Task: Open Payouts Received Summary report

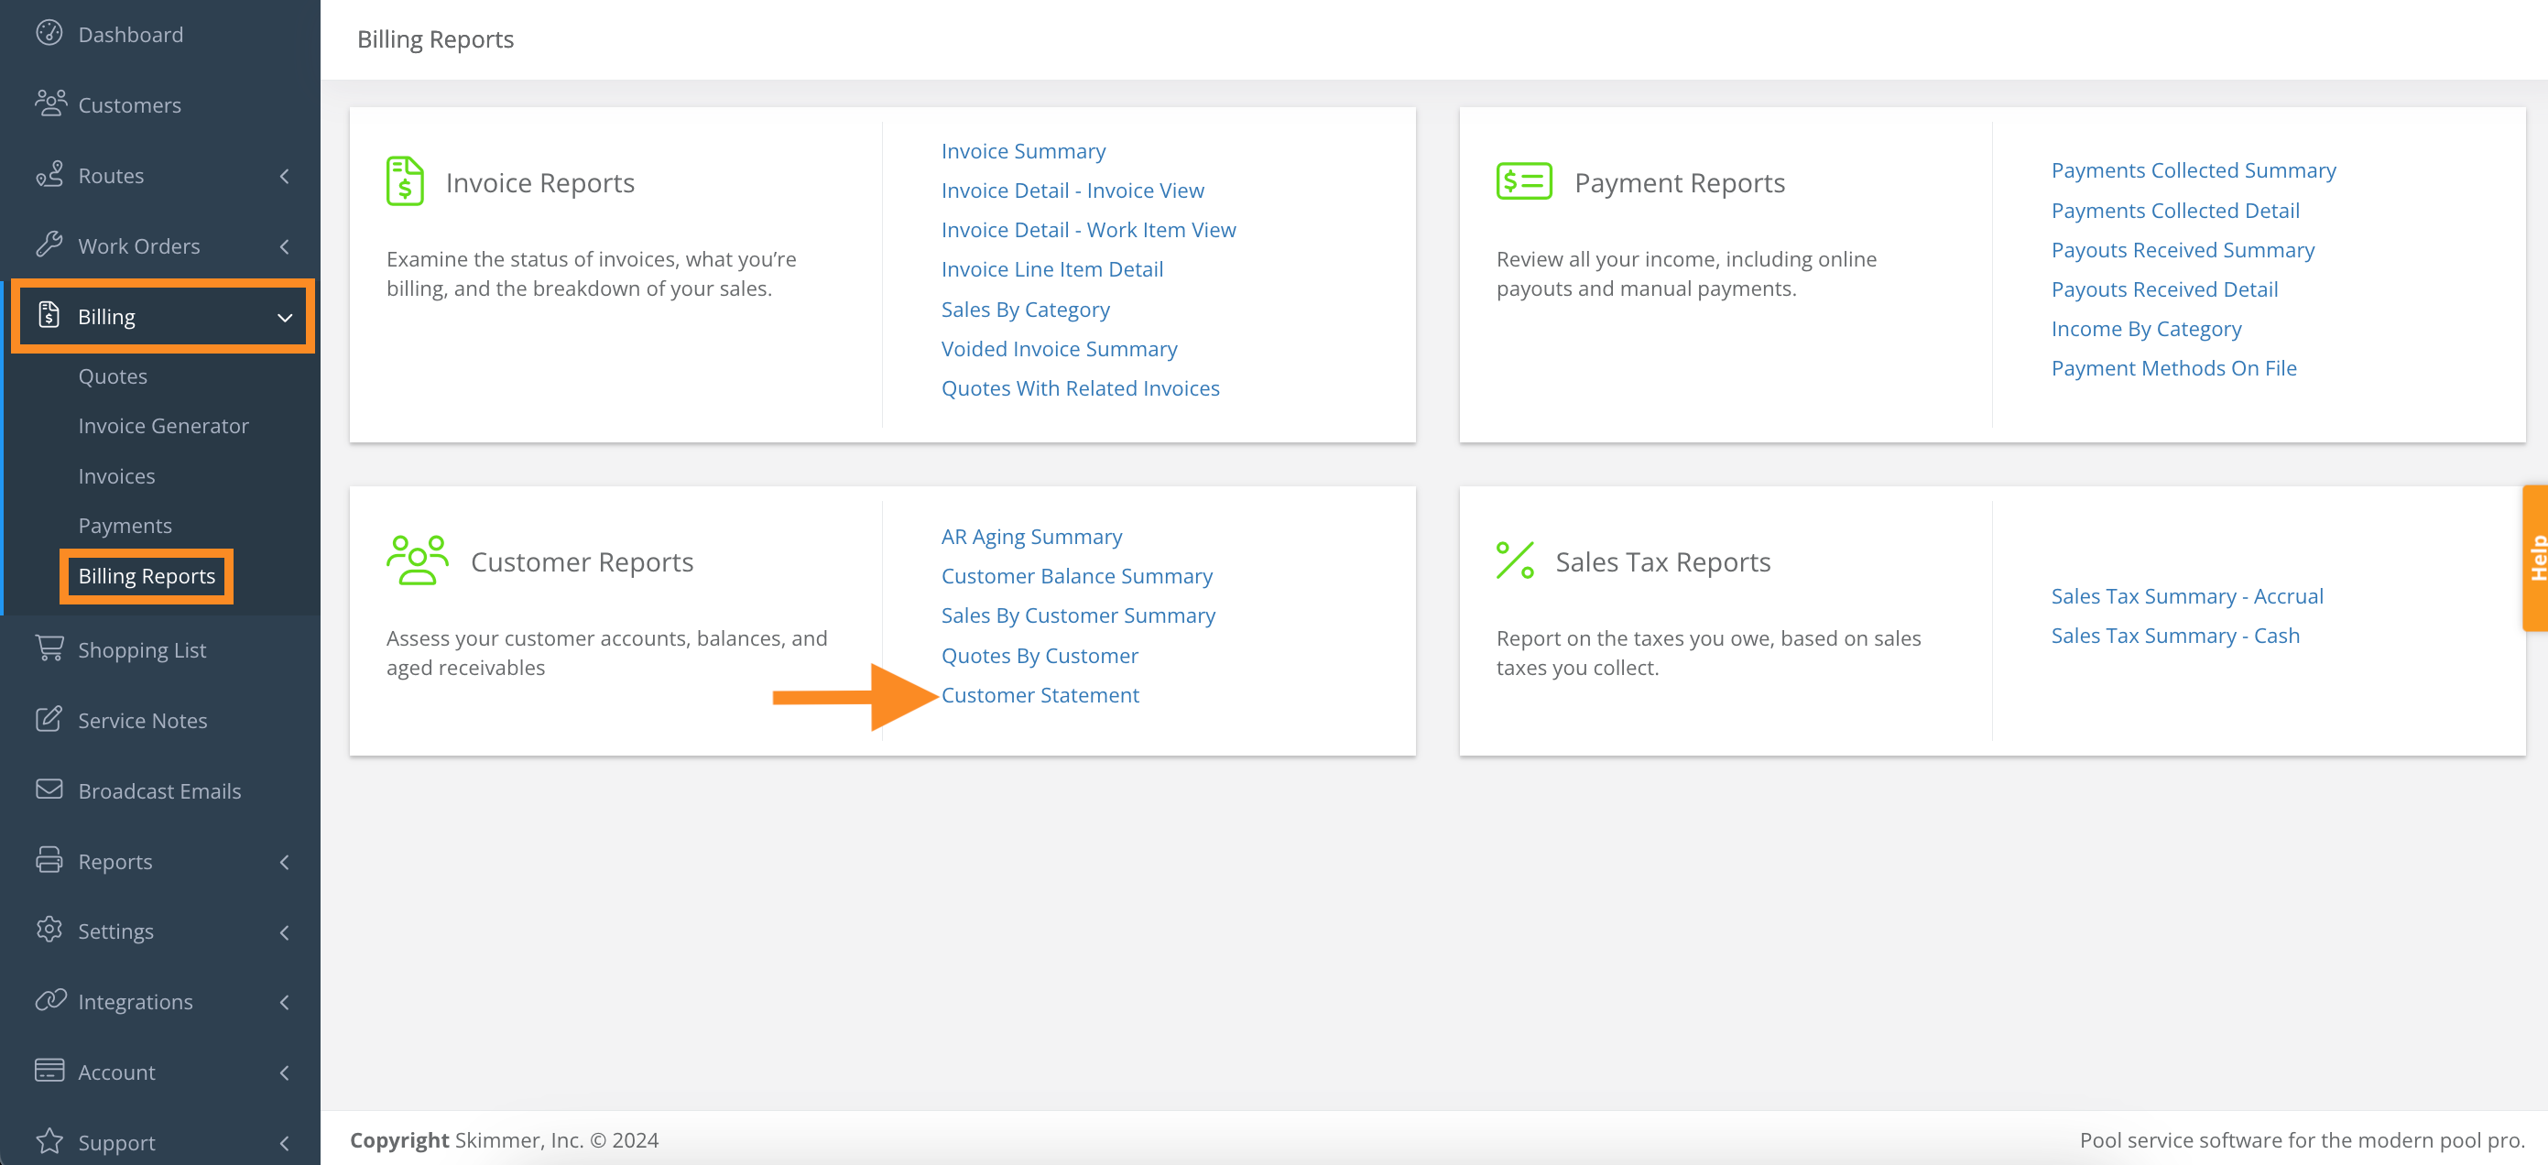Action: pyautogui.click(x=2182, y=249)
